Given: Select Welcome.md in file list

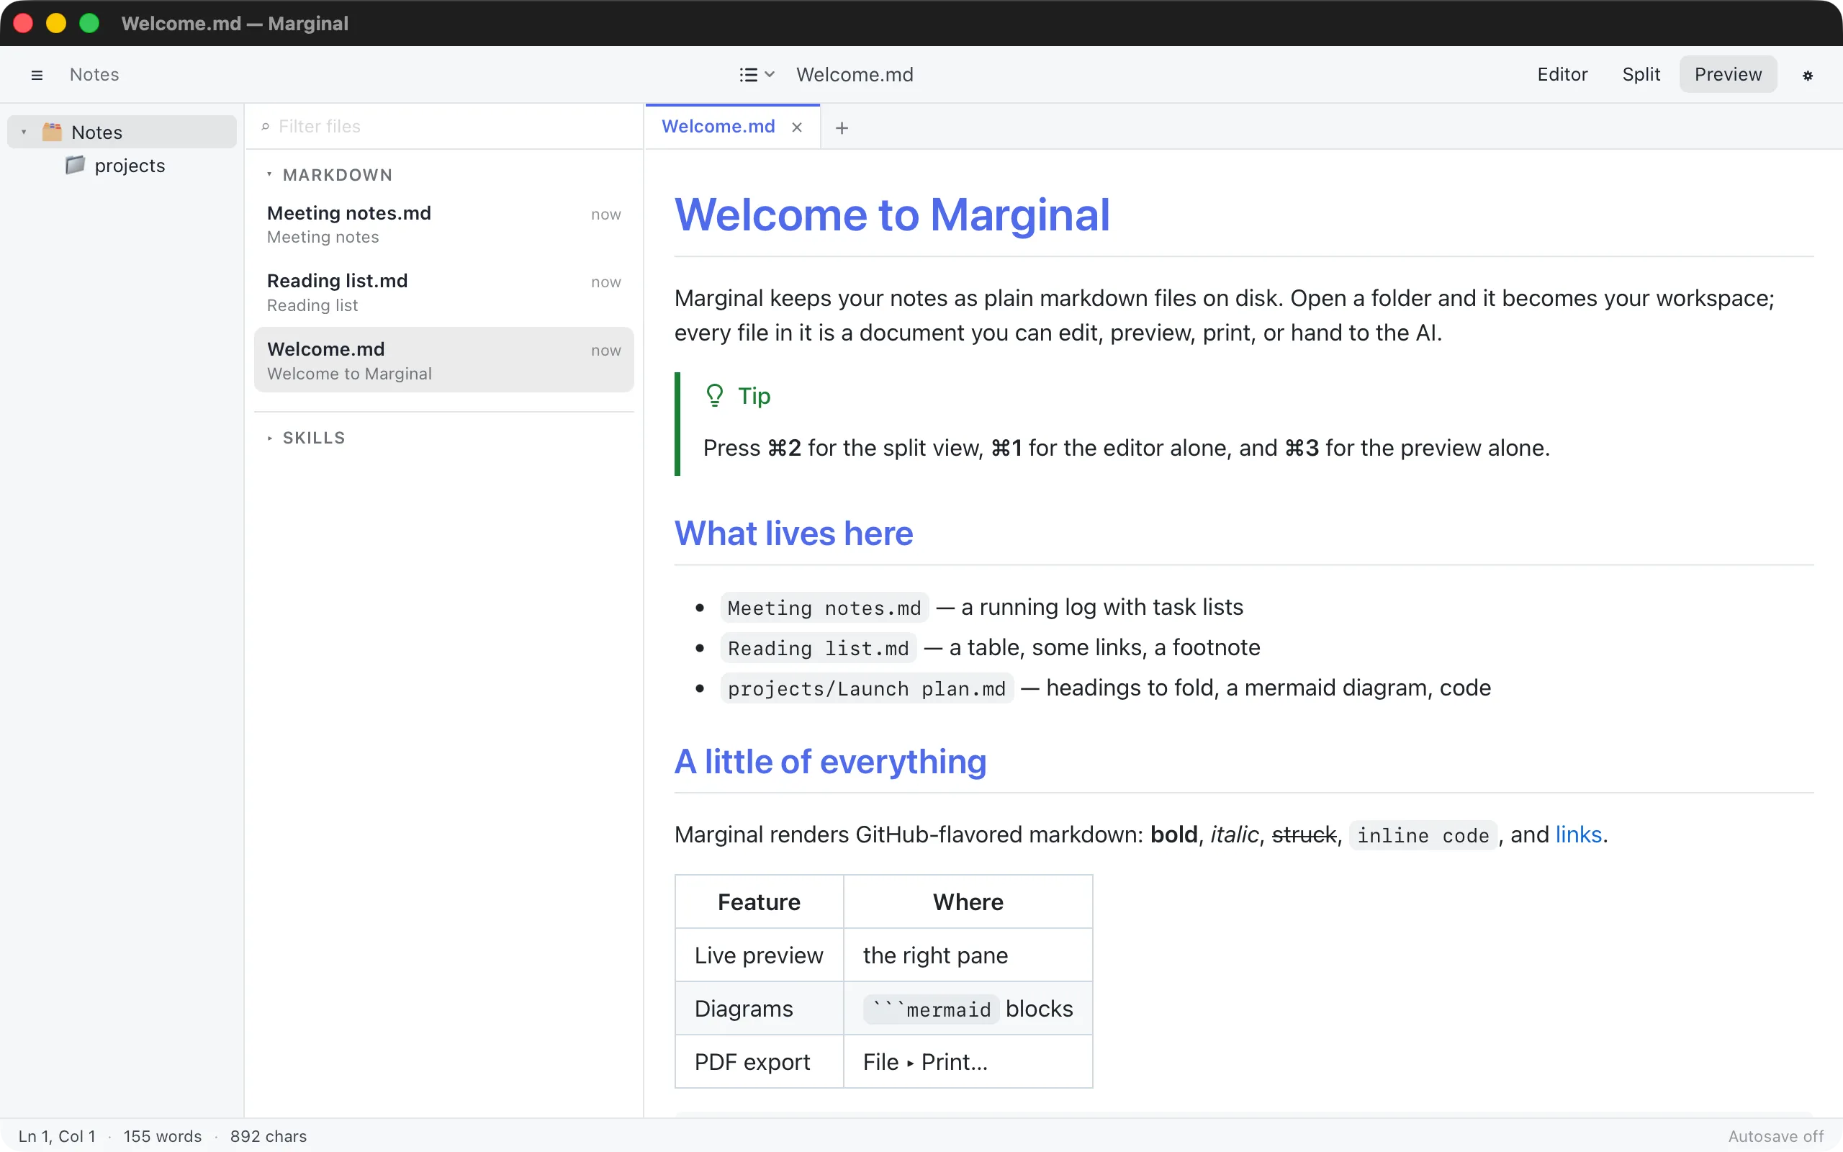Looking at the screenshot, I should 444,361.
